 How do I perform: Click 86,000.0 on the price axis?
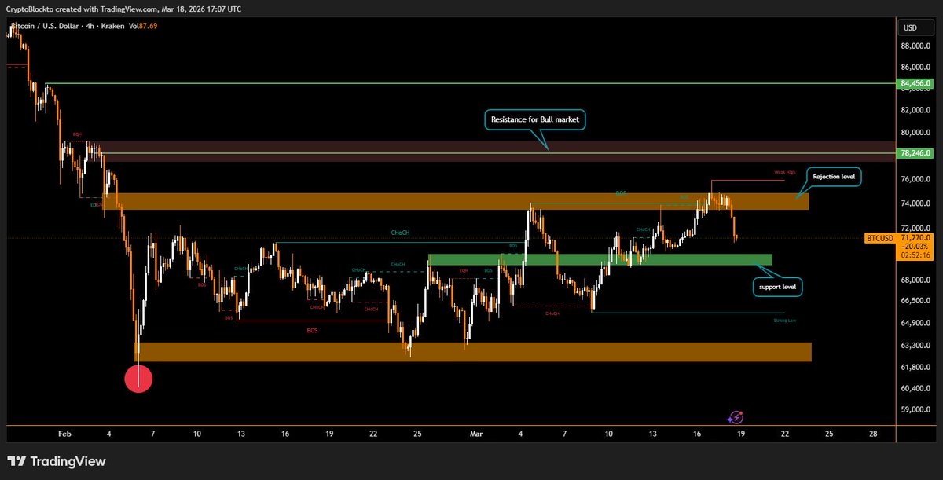pos(915,68)
